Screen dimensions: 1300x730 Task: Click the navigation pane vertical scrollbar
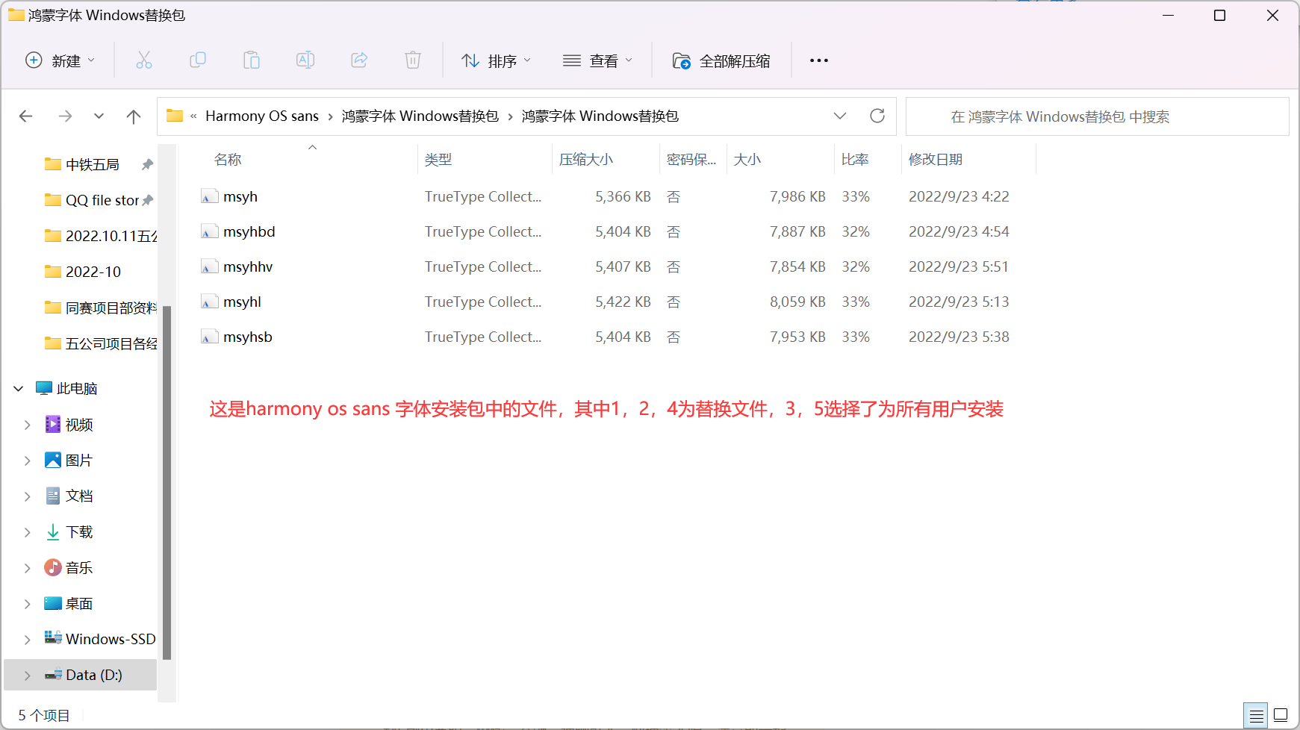[x=167, y=483]
